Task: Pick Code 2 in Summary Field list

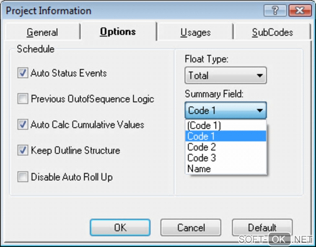Action: 226,147
